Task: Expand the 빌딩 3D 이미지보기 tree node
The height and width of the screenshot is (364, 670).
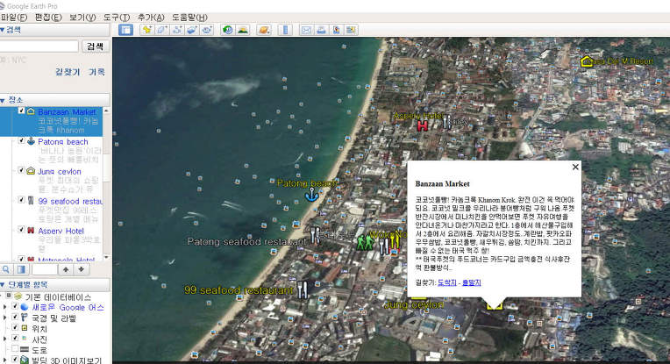Action: (x=5, y=360)
